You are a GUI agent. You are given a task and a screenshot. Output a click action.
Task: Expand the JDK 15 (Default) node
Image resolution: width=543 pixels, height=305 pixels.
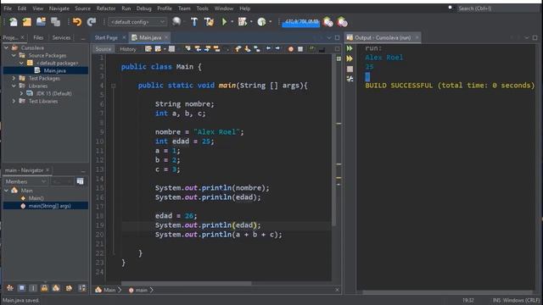point(21,93)
